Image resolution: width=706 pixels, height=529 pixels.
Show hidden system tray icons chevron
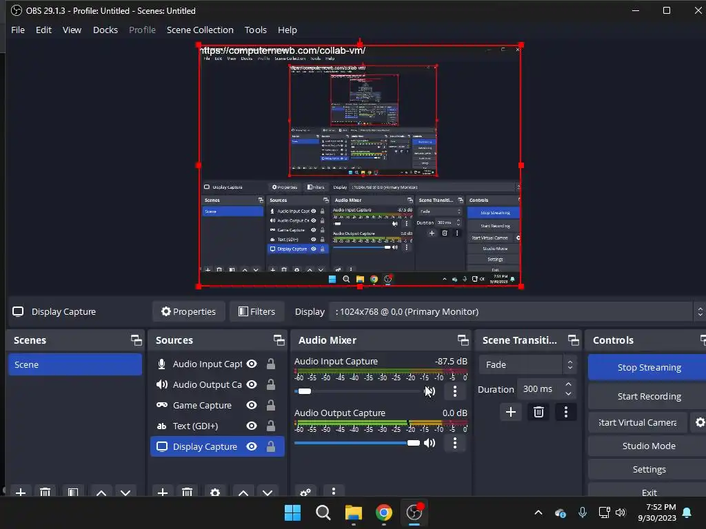(538, 512)
